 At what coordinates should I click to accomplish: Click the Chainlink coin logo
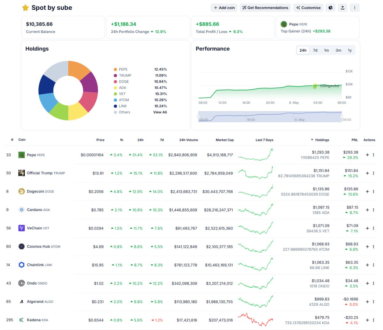tap(21, 265)
